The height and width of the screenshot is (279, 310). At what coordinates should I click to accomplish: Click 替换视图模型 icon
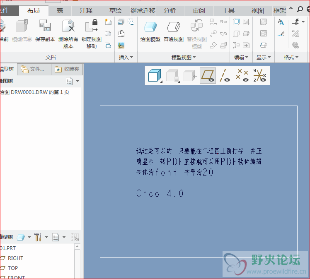click(x=197, y=26)
